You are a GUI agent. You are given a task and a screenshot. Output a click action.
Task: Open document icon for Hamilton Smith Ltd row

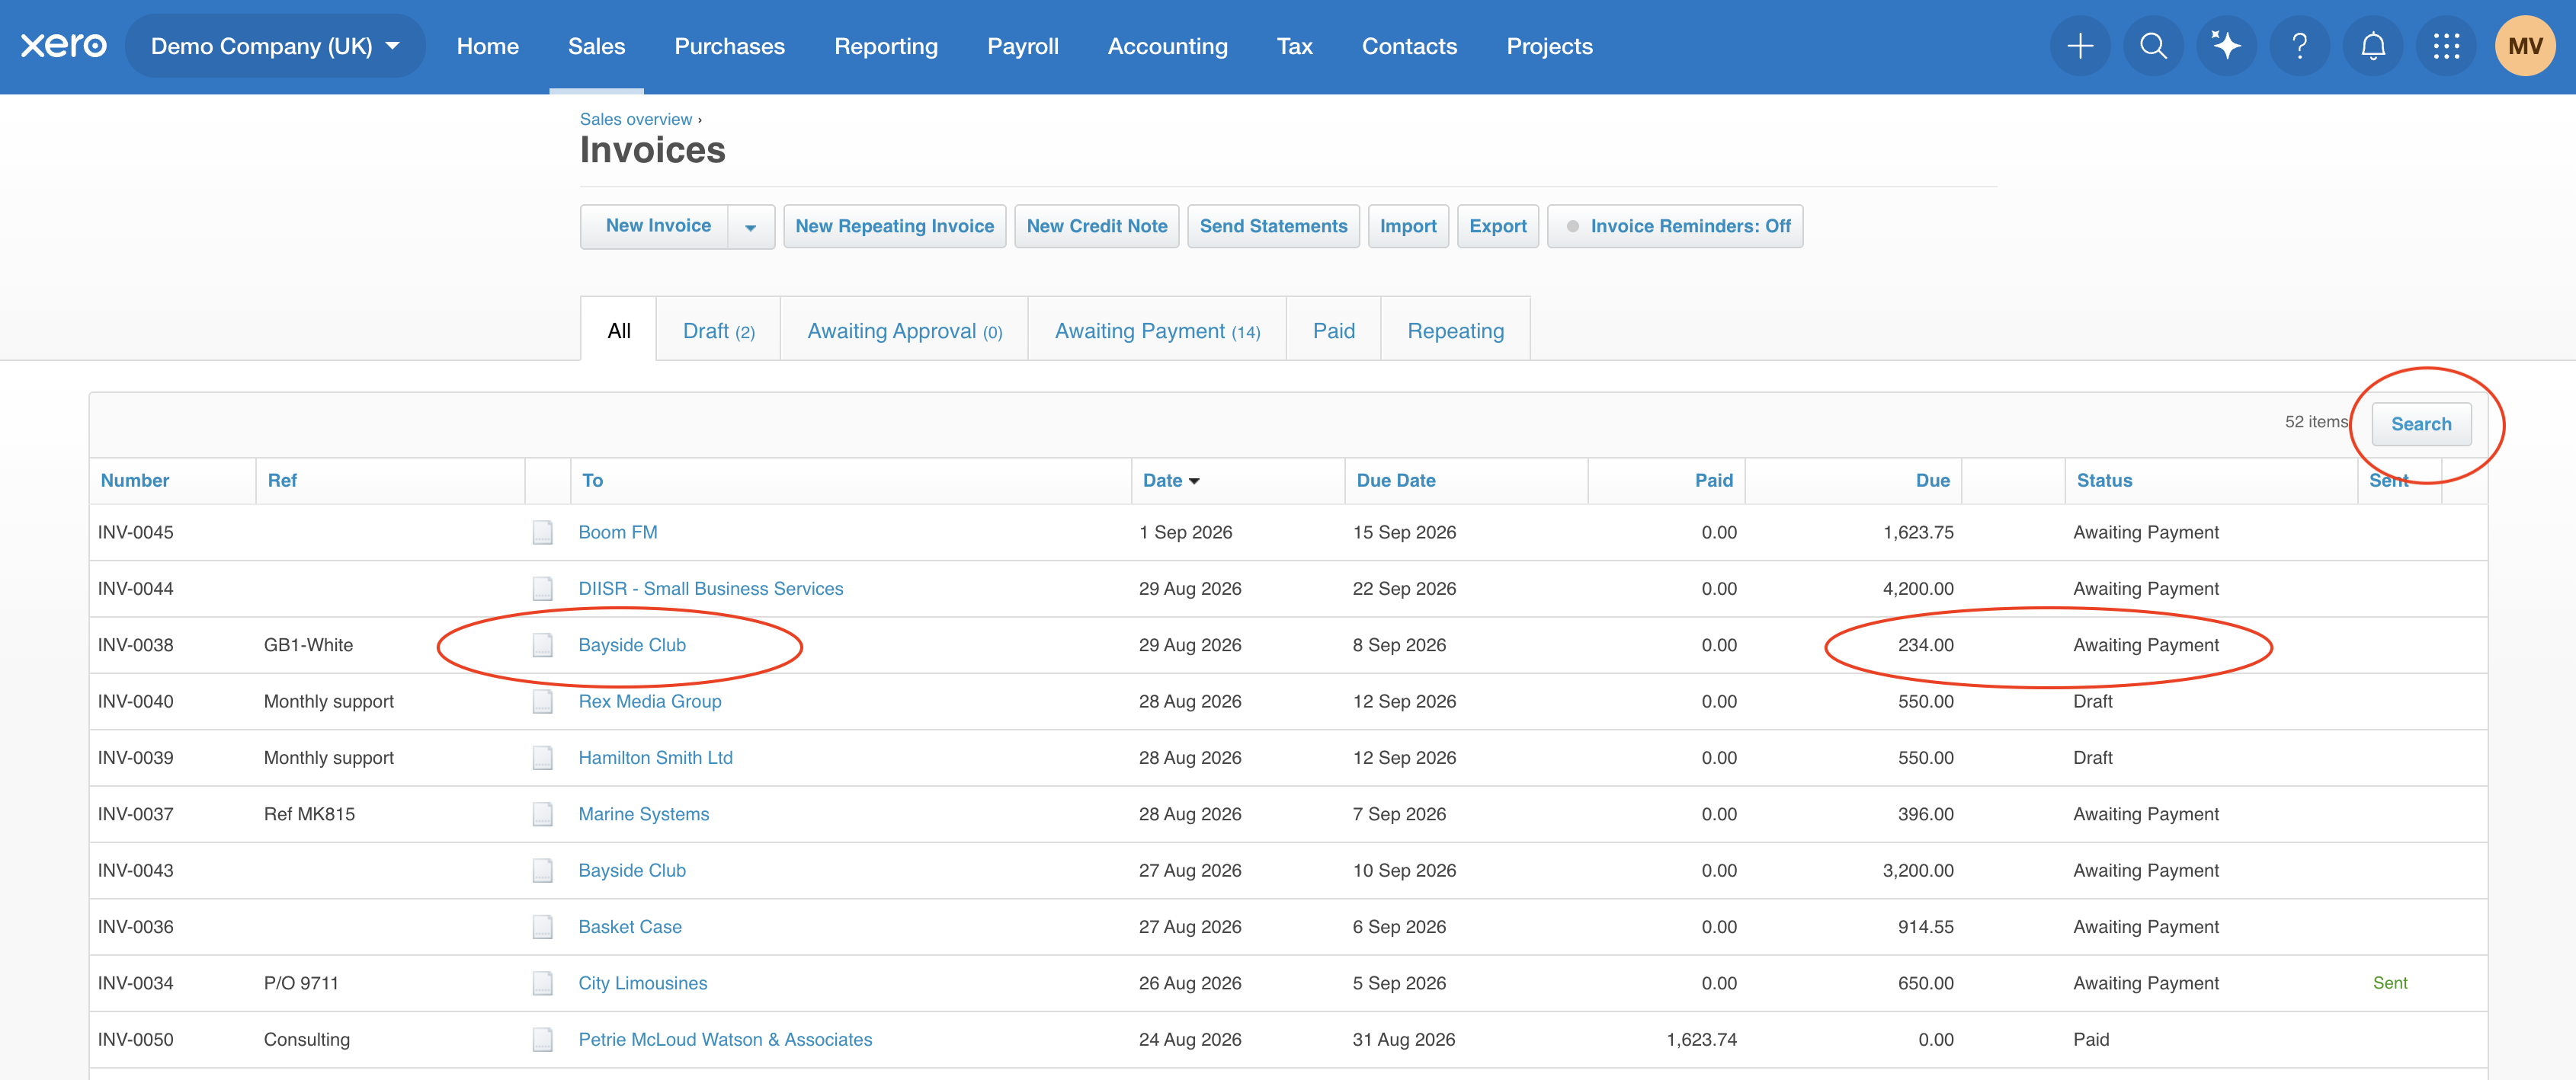pyautogui.click(x=542, y=759)
